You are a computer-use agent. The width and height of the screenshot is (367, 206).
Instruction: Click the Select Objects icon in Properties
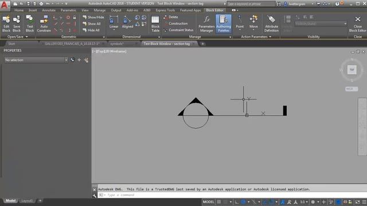click(x=79, y=60)
